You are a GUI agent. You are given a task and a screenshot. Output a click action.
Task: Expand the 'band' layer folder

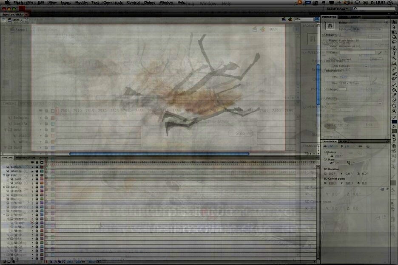click(4, 187)
